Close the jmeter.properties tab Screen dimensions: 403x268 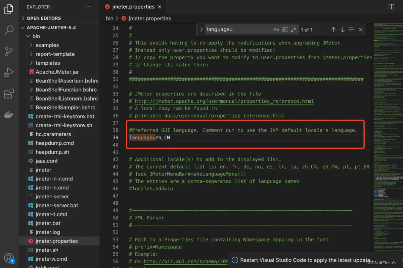[159, 7]
